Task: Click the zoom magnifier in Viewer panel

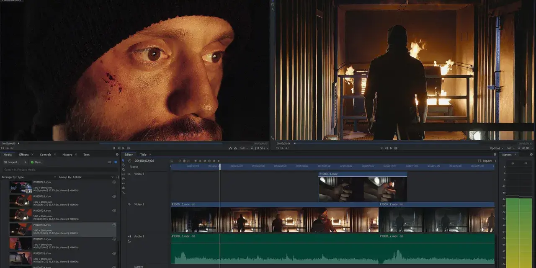Action: click(x=520, y=148)
